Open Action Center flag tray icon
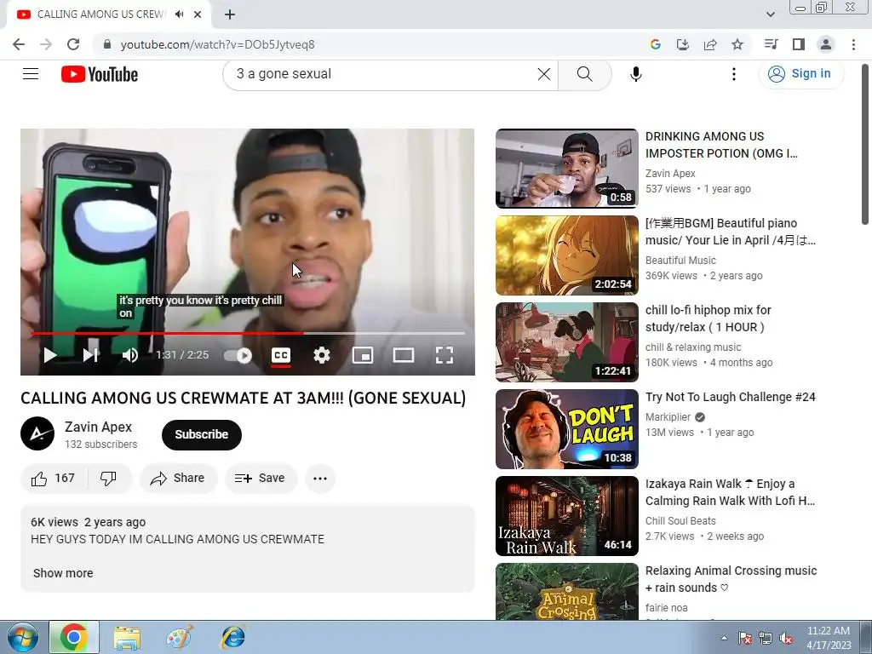 pyautogui.click(x=744, y=638)
